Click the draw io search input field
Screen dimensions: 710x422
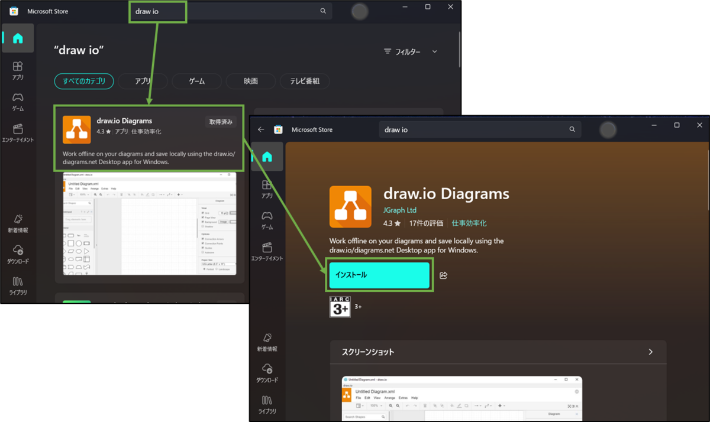[x=157, y=11]
